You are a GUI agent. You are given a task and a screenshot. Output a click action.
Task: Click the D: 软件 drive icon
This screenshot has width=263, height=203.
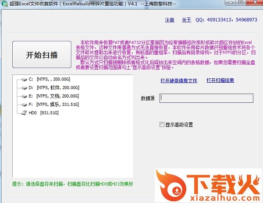point(24,87)
